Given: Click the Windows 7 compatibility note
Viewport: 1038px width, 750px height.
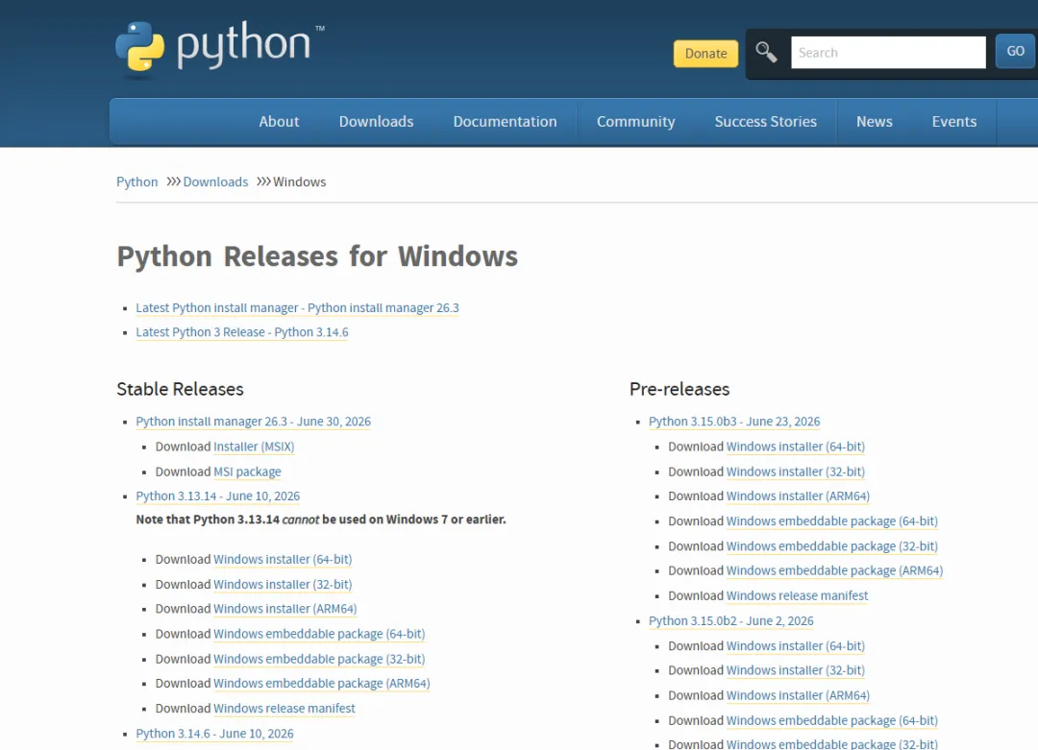Looking at the screenshot, I should (x=320, y=520).
